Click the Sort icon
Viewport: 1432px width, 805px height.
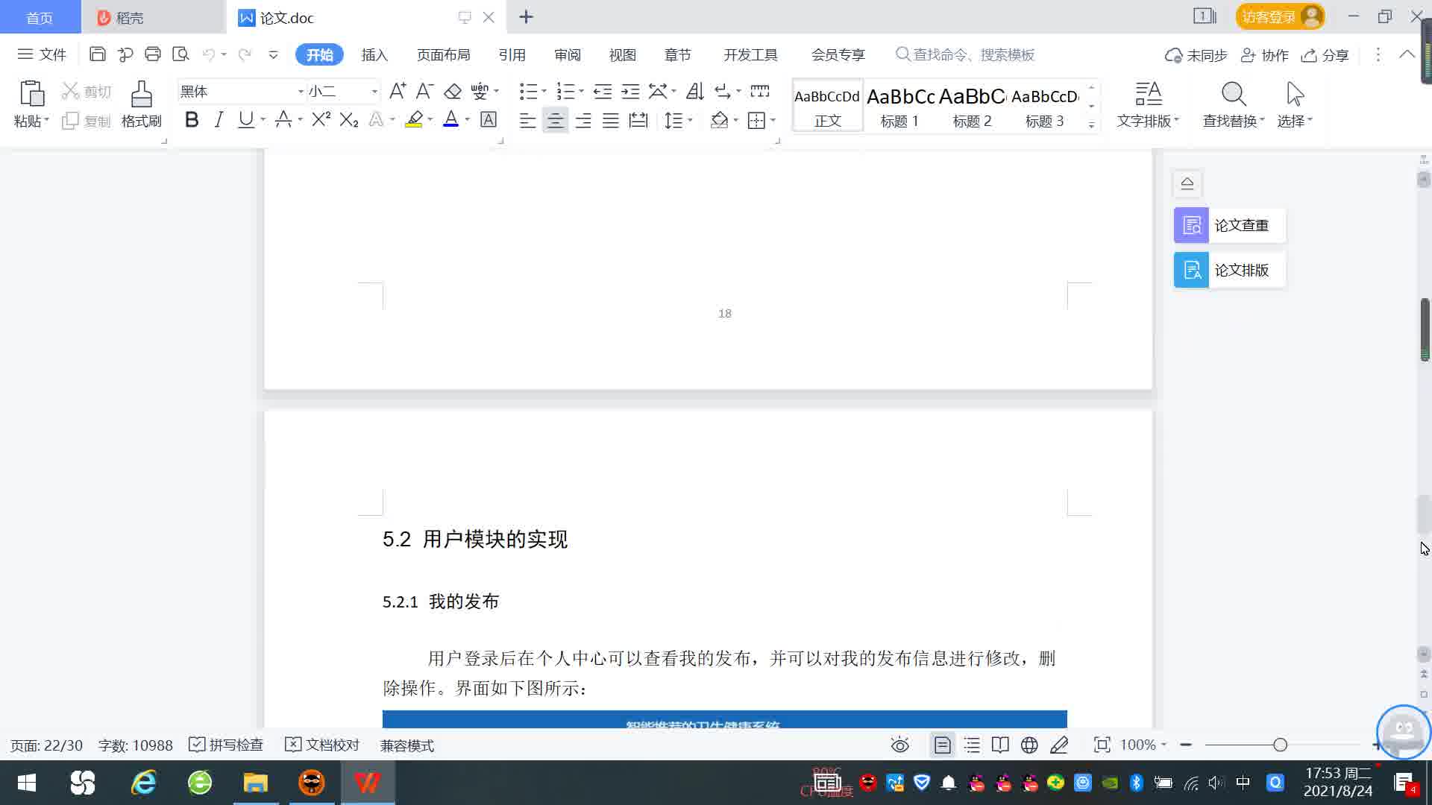point(694,91)
